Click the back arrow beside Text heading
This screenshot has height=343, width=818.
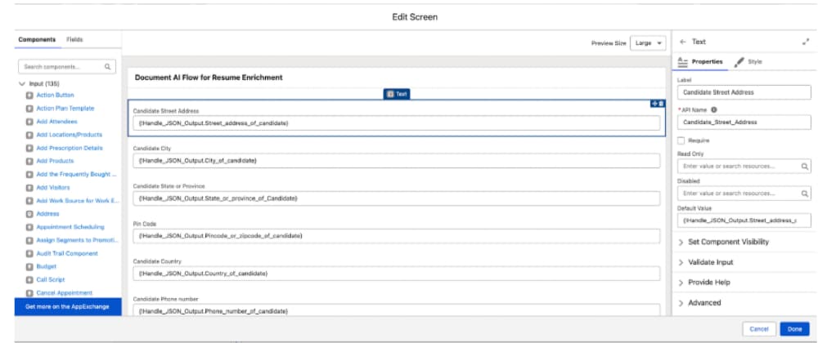(x=683, y=42)
